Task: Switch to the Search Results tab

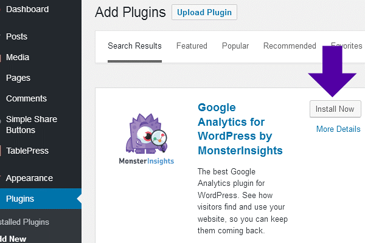Action: click(134, 46)
